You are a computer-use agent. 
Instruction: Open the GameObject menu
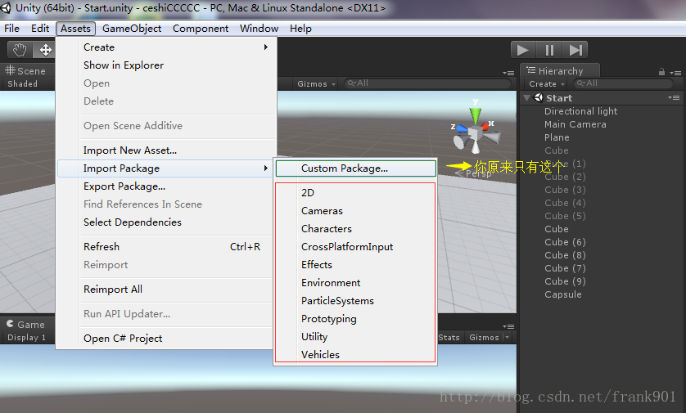pos(132,29)
